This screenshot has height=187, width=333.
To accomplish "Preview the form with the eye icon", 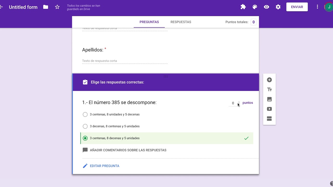I will tap(266, 7).
